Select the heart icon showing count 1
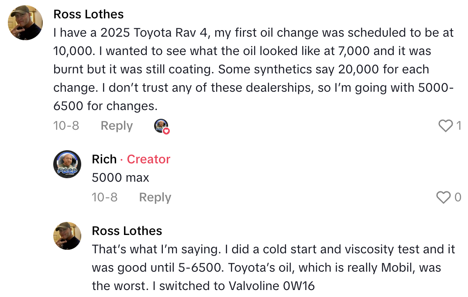 pos(445,126)
